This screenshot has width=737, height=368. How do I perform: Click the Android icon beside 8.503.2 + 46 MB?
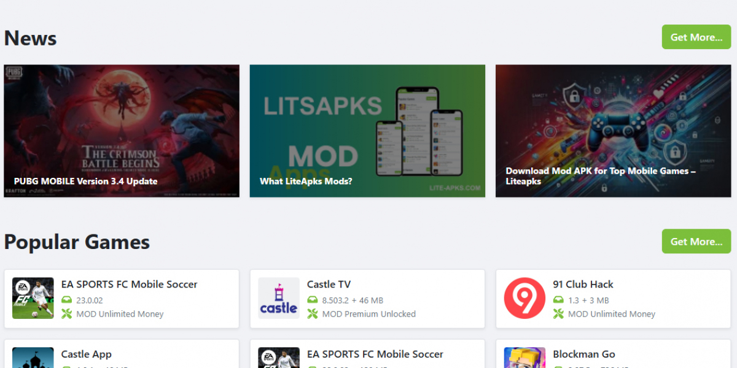point(313,301)
